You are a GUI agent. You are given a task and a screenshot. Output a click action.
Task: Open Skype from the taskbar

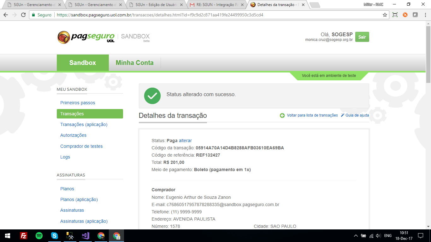[55, 236]
